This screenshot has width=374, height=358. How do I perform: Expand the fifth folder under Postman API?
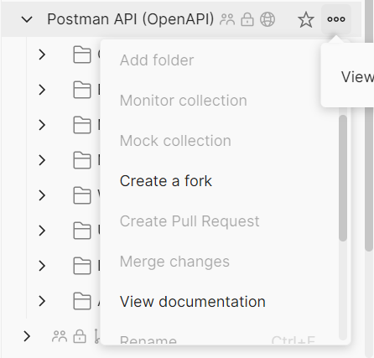point(42,195)
